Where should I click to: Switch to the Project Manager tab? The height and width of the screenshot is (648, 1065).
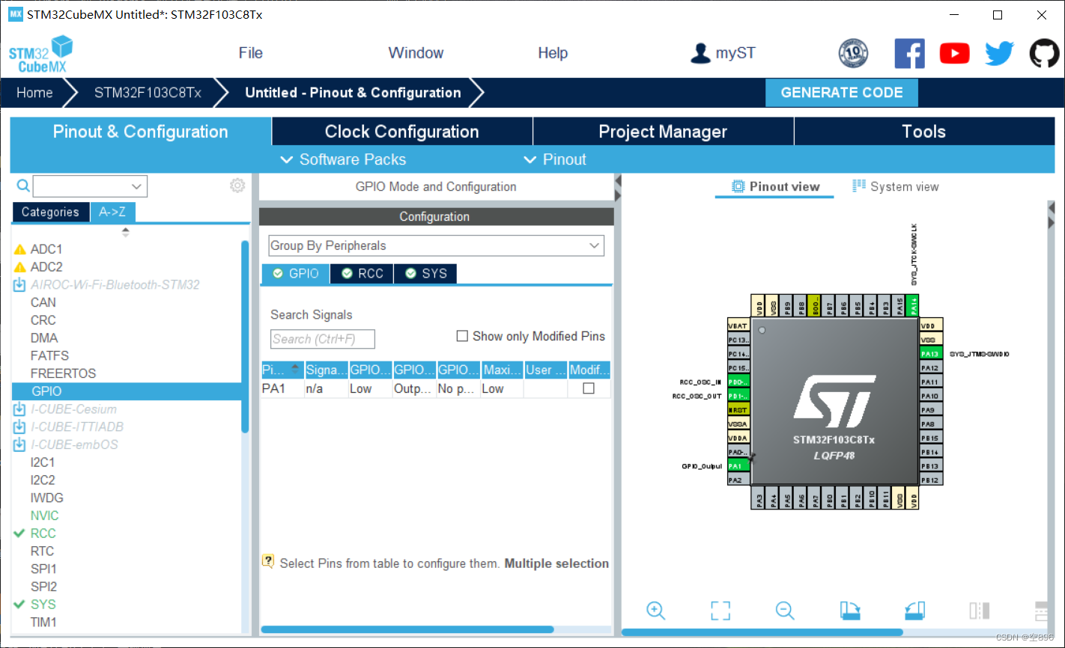click(x=663, y=132)
